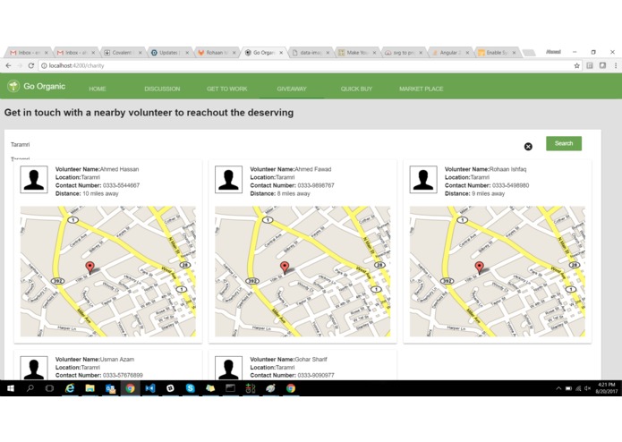Open Visual Studio Code from taskbar
622x442 pixels.
pyautogui.click(x=150, y=388)
